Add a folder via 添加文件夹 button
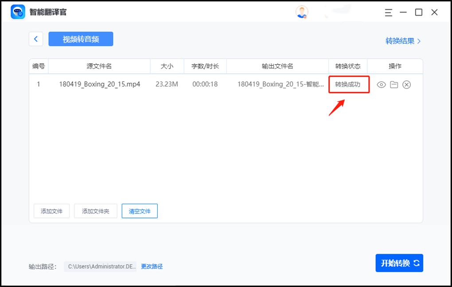Viewport: 452px width, 287px height. click(x=95, y=211)
